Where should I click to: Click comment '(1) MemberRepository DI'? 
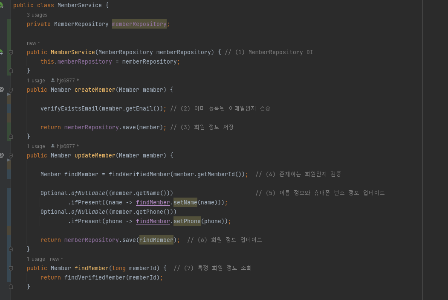click(x=269, y=52)
